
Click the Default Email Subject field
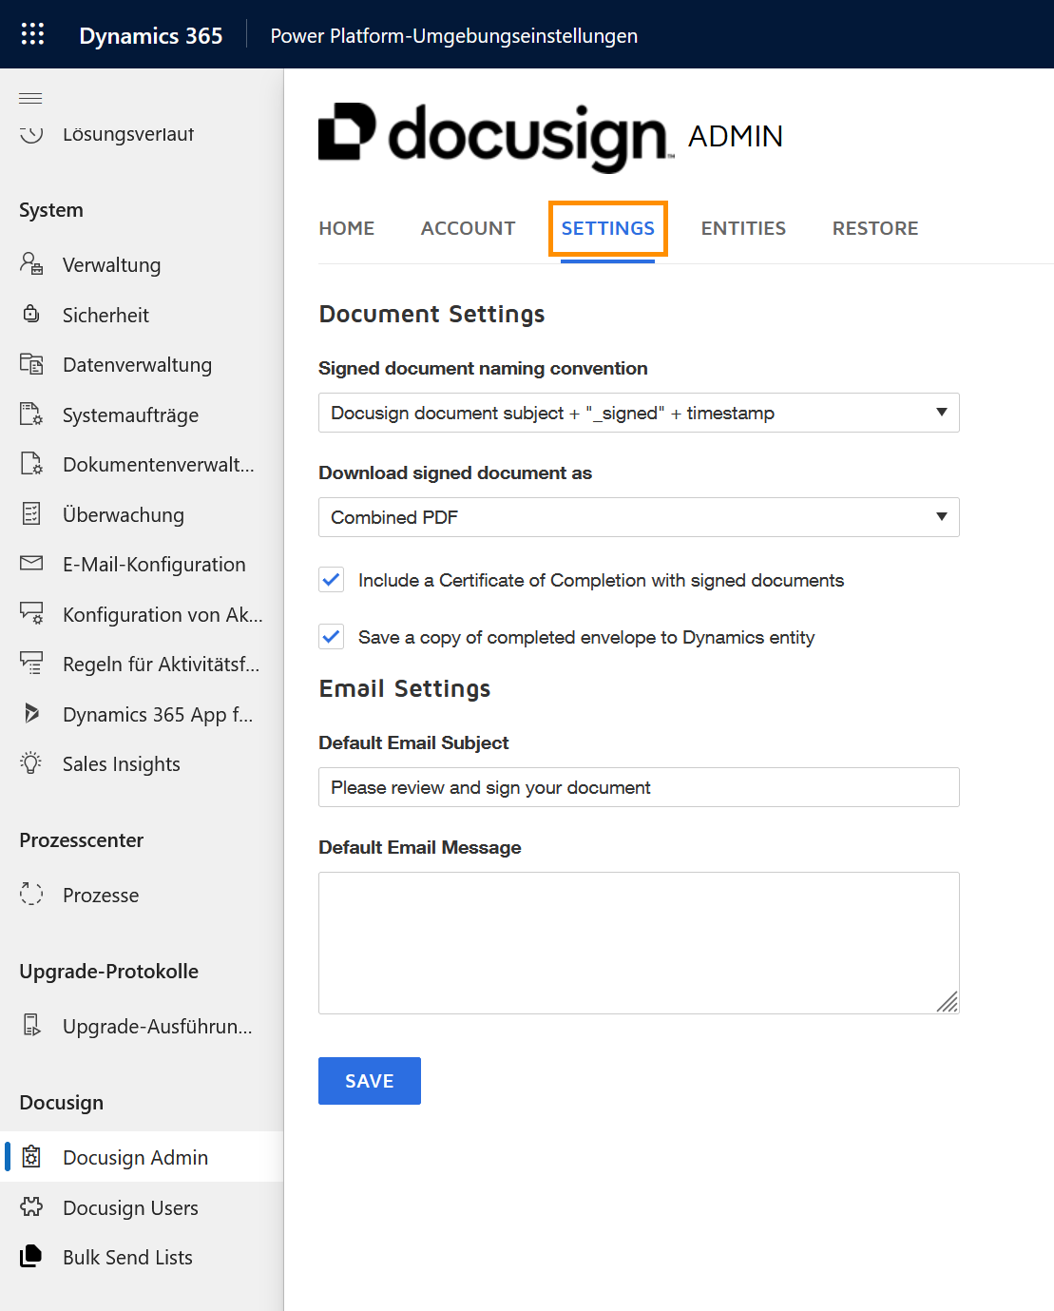tap(638, 787)
